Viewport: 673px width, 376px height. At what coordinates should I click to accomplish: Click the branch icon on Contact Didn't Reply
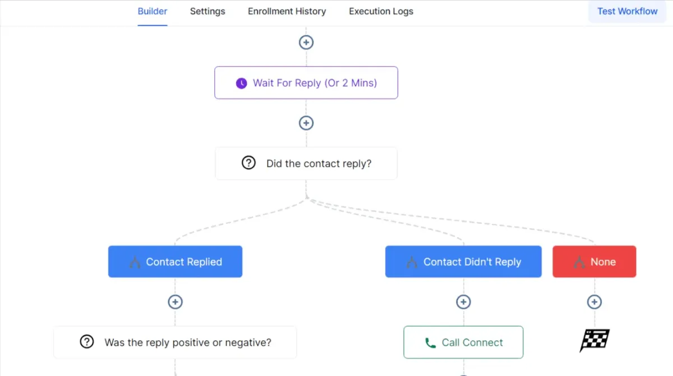[412, 262]
